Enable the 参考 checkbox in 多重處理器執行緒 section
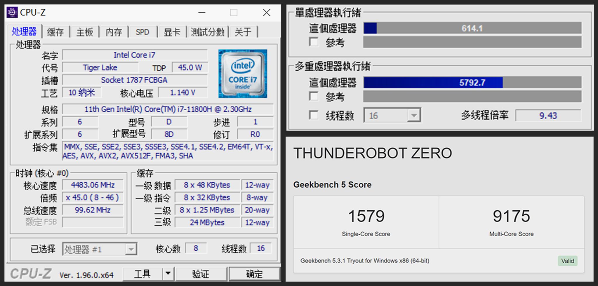Screen dimensions: 598x286 pyautogui.click(x=314, y=96)
